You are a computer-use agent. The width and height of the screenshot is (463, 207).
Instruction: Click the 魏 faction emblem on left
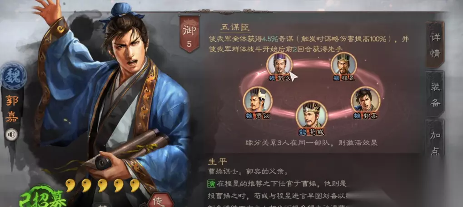tap(13, 76)
